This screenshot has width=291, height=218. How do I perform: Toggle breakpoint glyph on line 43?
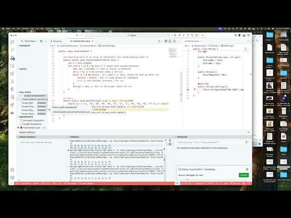click(49, 109)
